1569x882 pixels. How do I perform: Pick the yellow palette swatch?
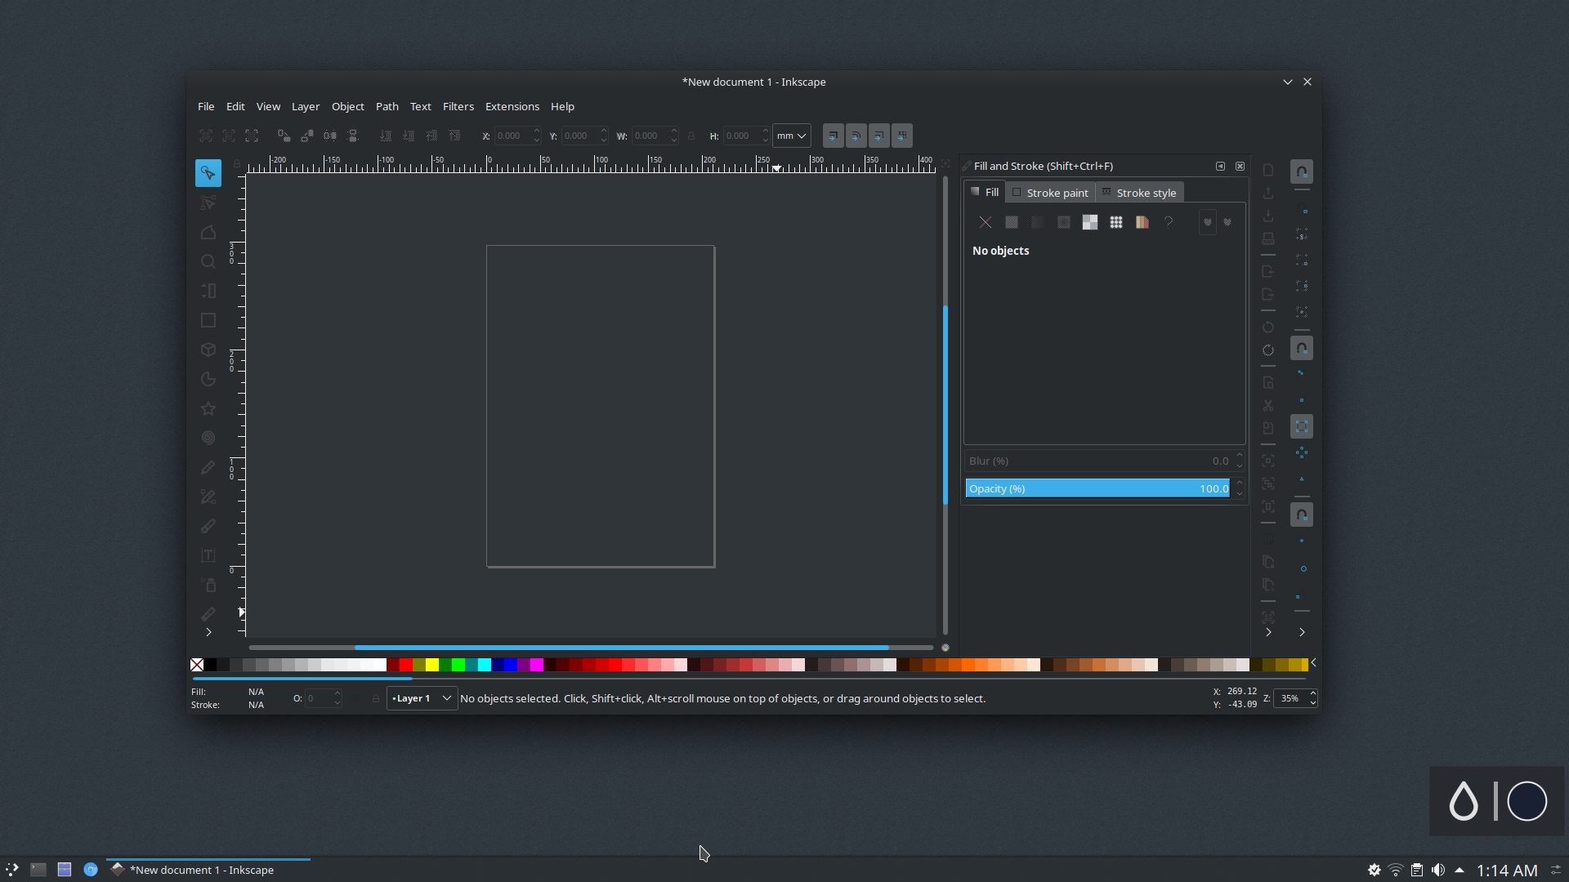click(x=431, y=665)
